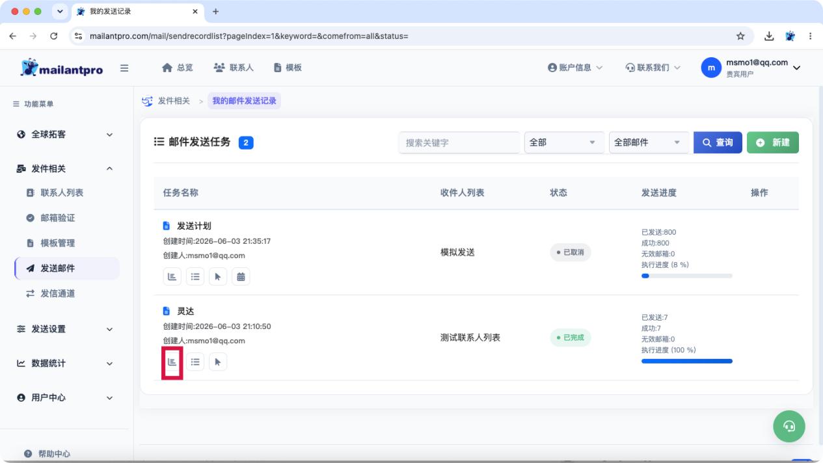Toggle sidebar with hamburger menu icon
The image size is (823, 463).
pyautogui.click(x=124, y=68)
